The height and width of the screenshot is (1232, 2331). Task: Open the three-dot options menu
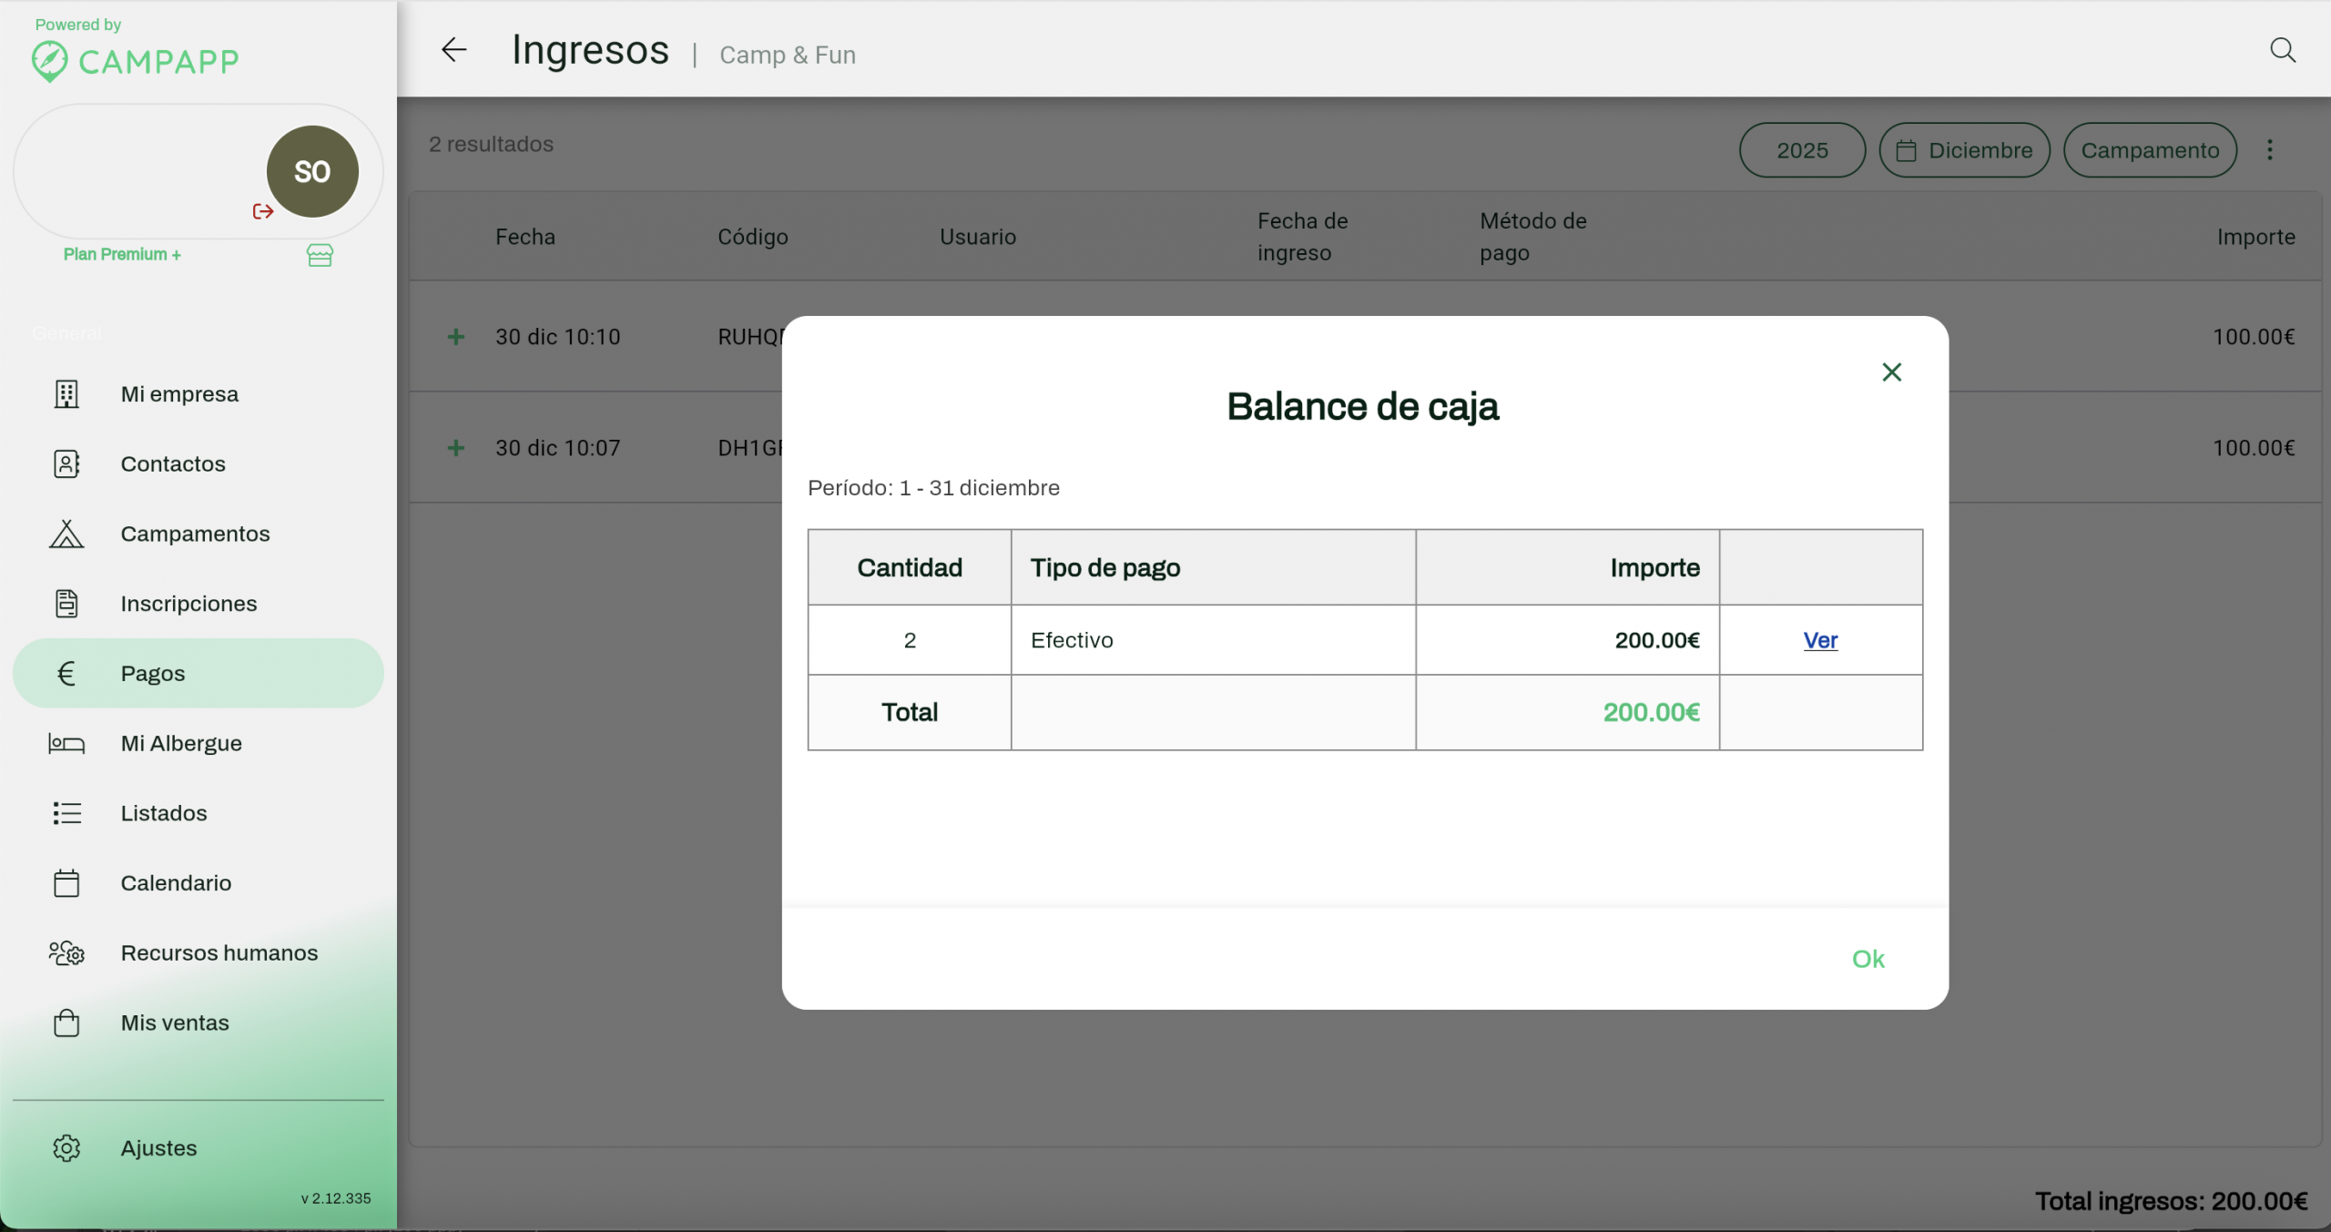pyautogui.click(x=2269, y=150)
